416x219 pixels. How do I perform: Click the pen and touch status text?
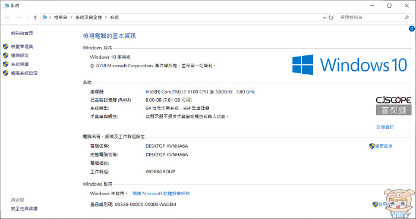pyautogui.click(x=187, y=117)
